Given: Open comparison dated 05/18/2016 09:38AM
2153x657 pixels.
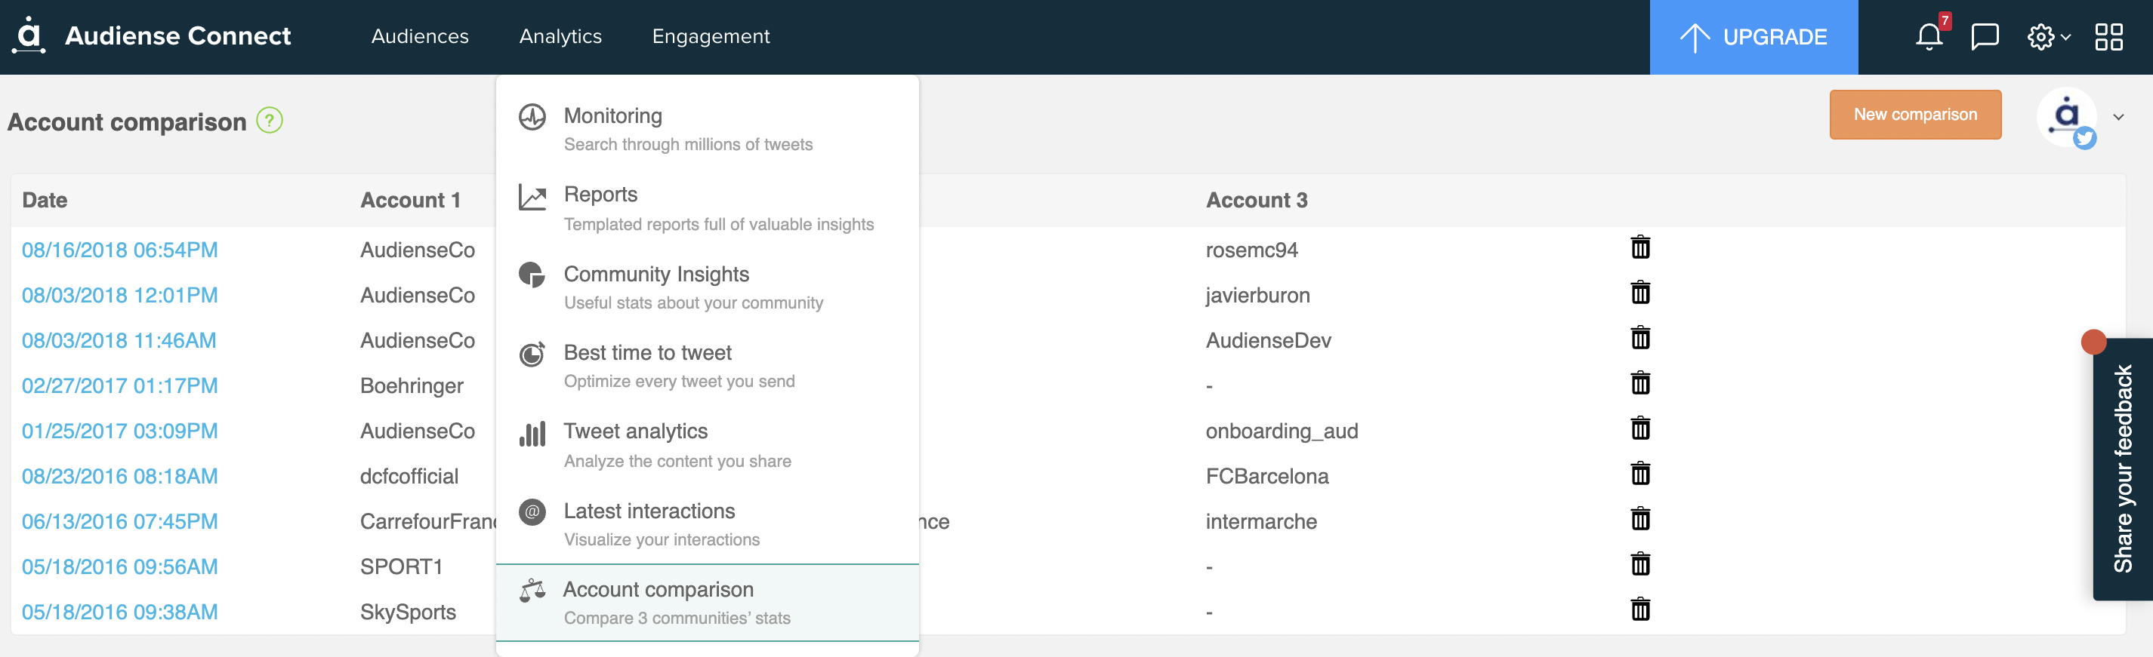Looking at the screenshot, I should pos(119,612).
